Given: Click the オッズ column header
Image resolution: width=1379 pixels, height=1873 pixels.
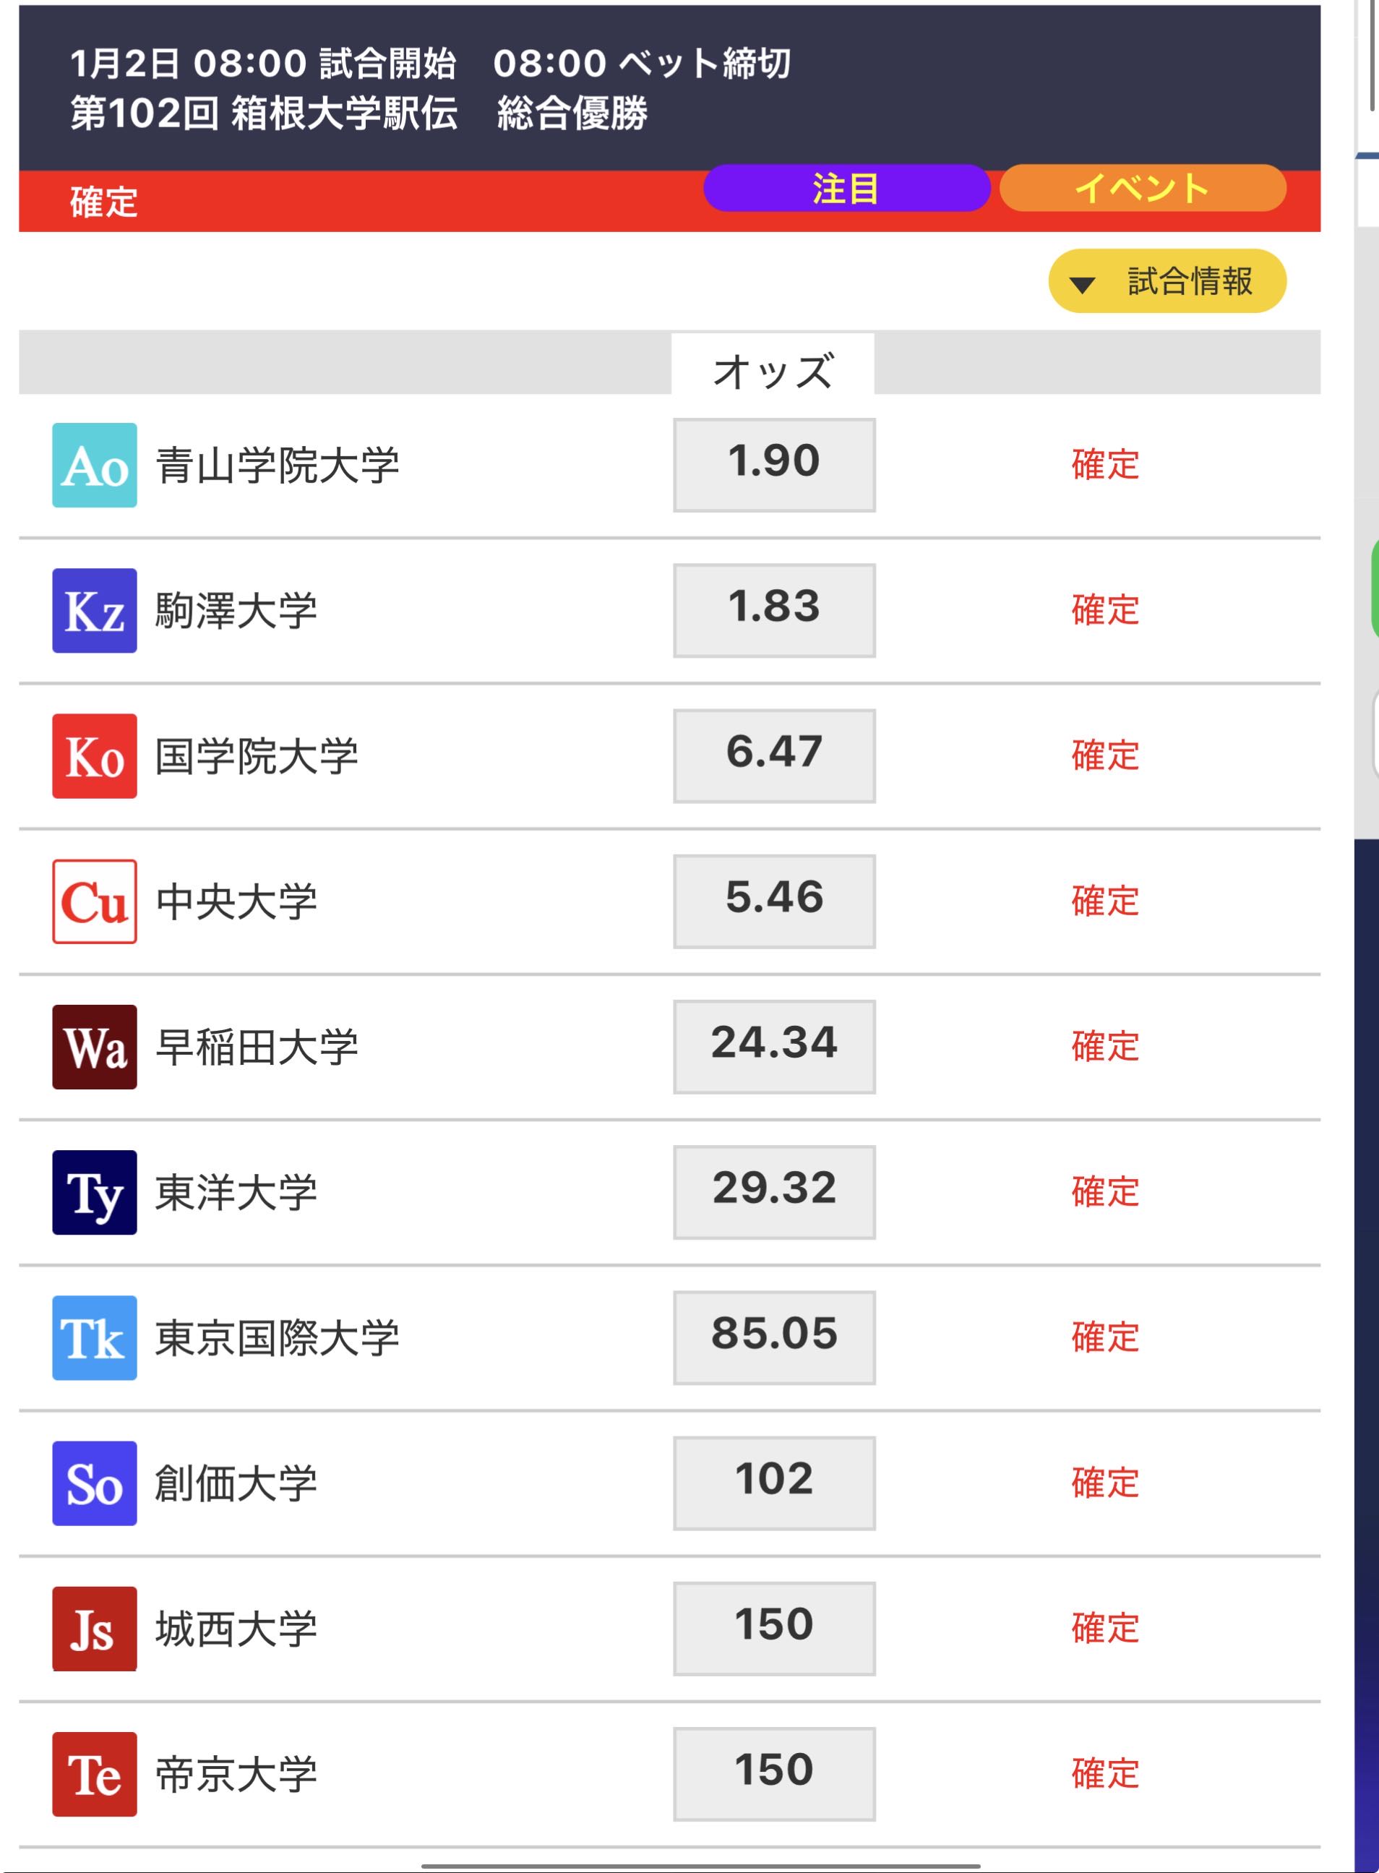Looking at the screenshot, I should click(772, 370).
